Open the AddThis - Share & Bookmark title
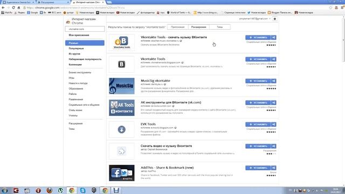Screen dimensions: 345x194 click(x=167, y=168)
